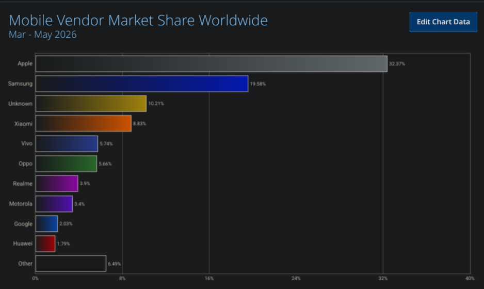Screen dimensions: 484x289
Task: Click the 6.49% value label
Action: click(114, 264)
